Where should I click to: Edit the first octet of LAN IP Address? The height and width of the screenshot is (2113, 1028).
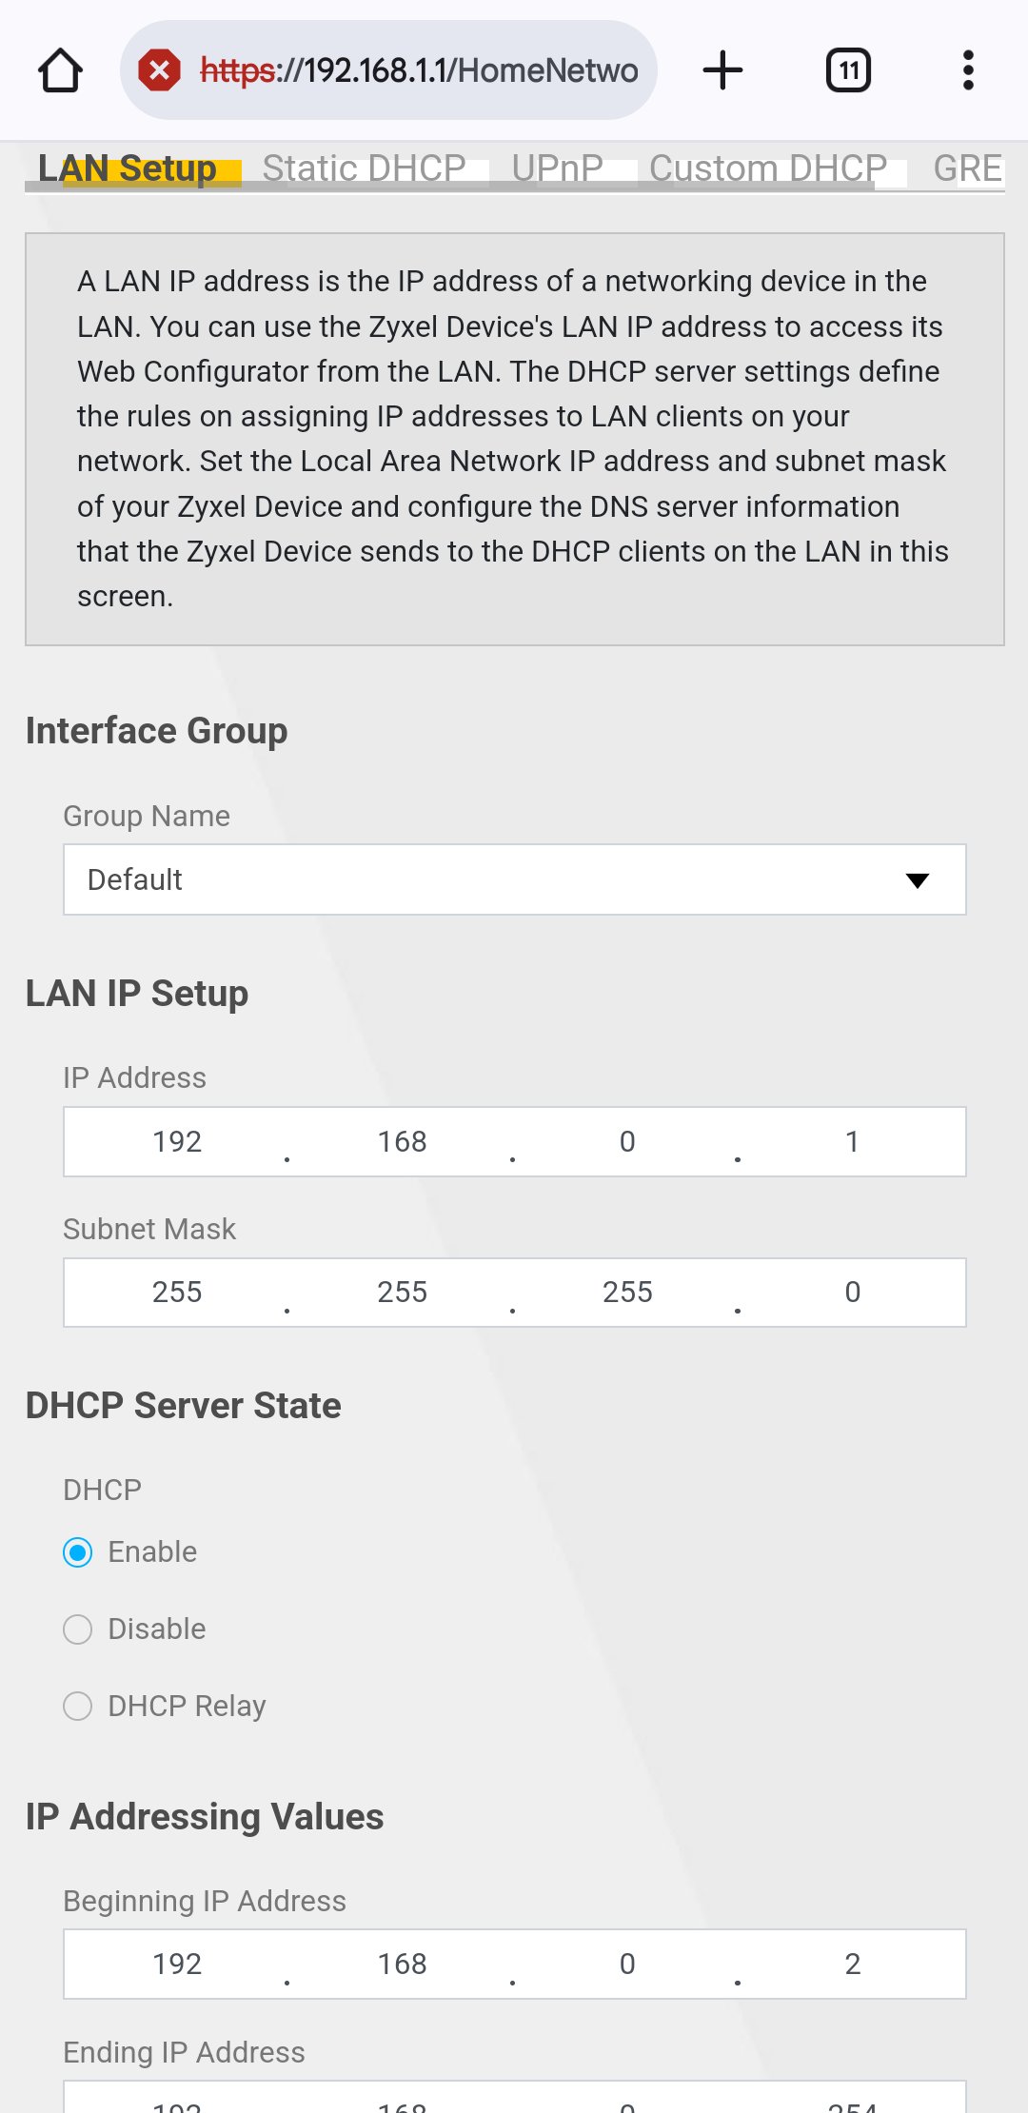click(x=177, y=1142)
